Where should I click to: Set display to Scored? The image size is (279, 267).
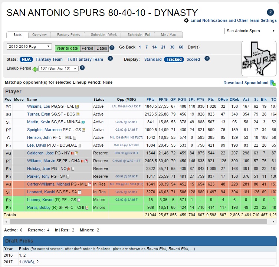point(193,59)
